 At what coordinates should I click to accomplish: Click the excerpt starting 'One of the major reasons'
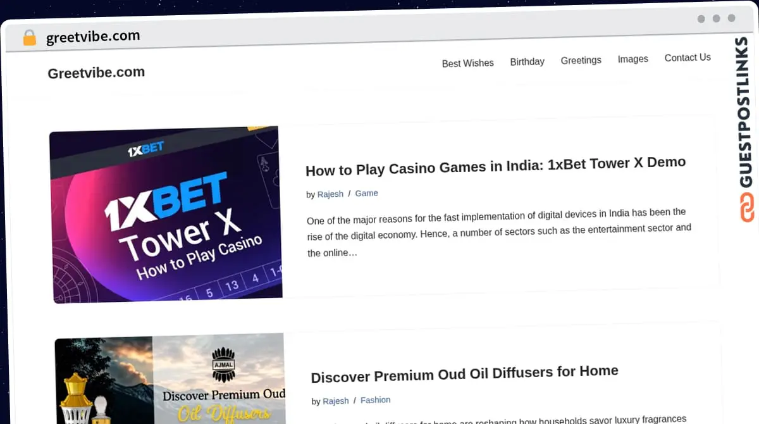point(498,232)
